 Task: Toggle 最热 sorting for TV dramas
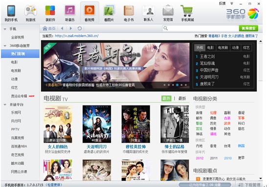point(166,98)
